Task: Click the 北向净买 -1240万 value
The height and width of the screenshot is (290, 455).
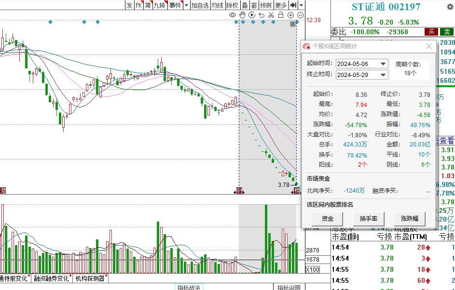Action: (x=354, y=191)
